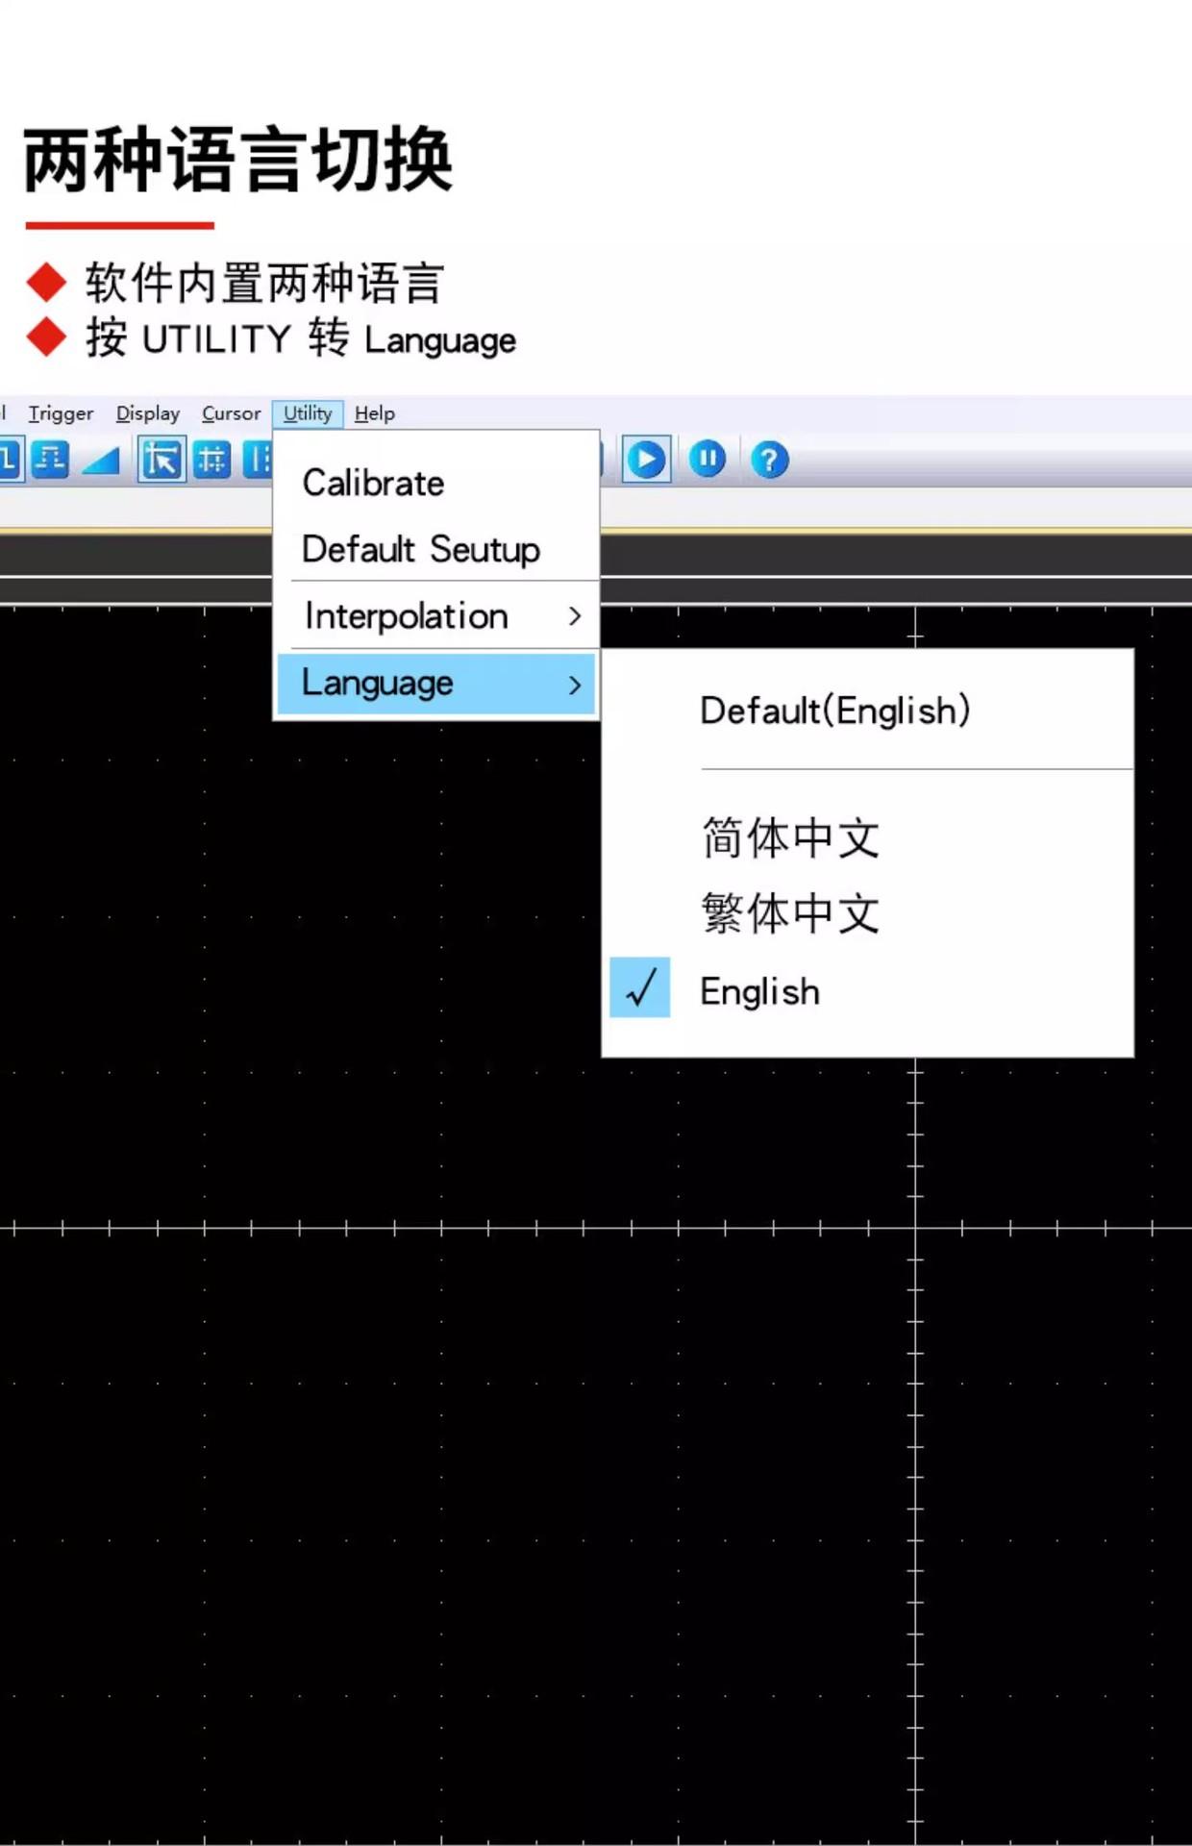
Task: Open help via the question mark icon
Action: (x=769, y=460)
